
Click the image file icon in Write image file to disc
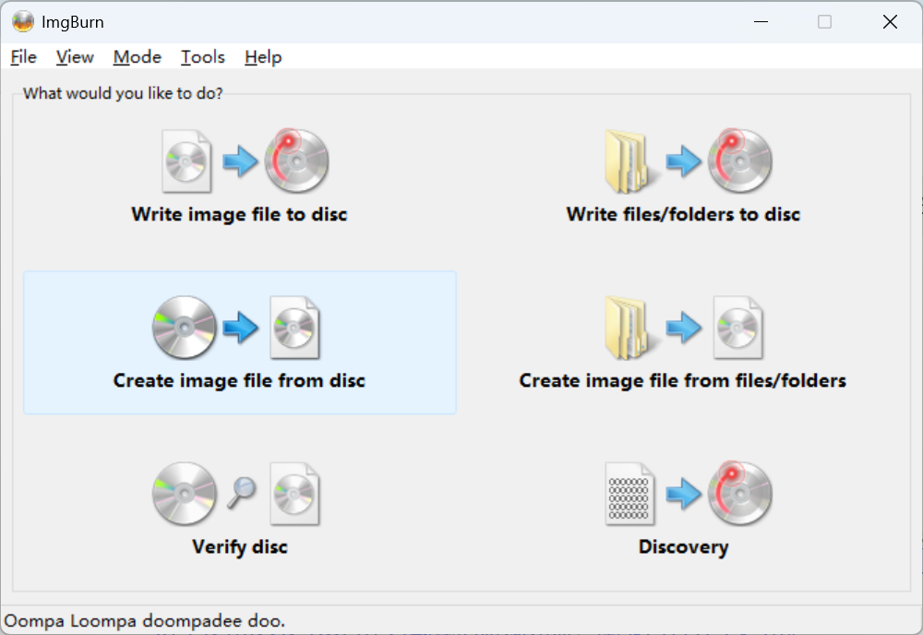(x=186, y=162)
